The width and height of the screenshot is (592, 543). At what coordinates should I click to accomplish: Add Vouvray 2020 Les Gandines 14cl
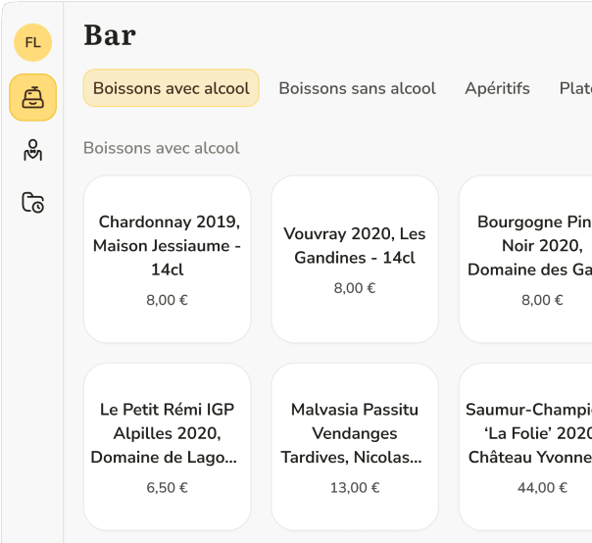355,259
